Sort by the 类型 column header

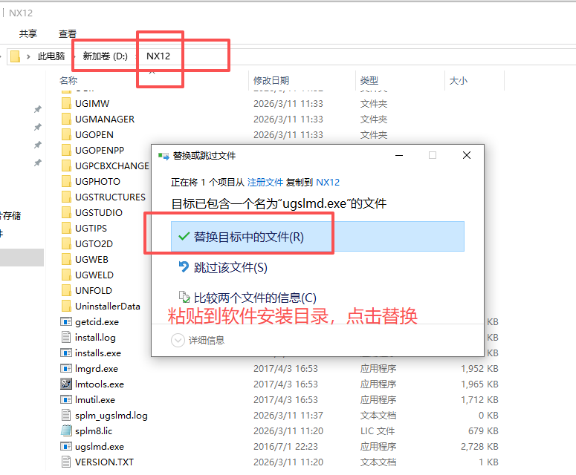click(369, 80)
